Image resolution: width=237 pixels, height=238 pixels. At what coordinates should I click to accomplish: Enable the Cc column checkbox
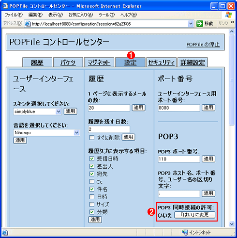(x=92, y=181)
